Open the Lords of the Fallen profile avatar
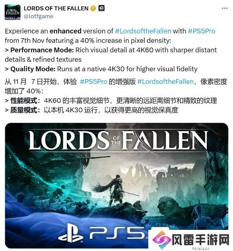 (x=13, y=12)
